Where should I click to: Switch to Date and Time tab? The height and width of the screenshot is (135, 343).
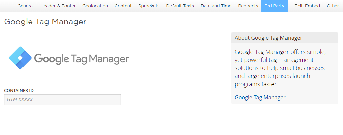click(x=216, y=6)
